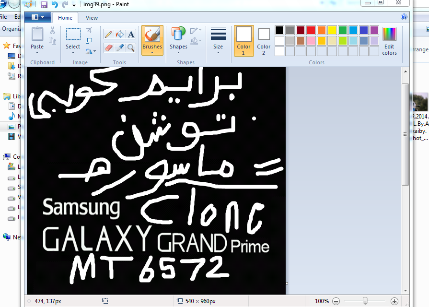This screenshot has height=307, width=429.
Task: Expand the Shapes dropdown arrow
Action: click(178, 53)
